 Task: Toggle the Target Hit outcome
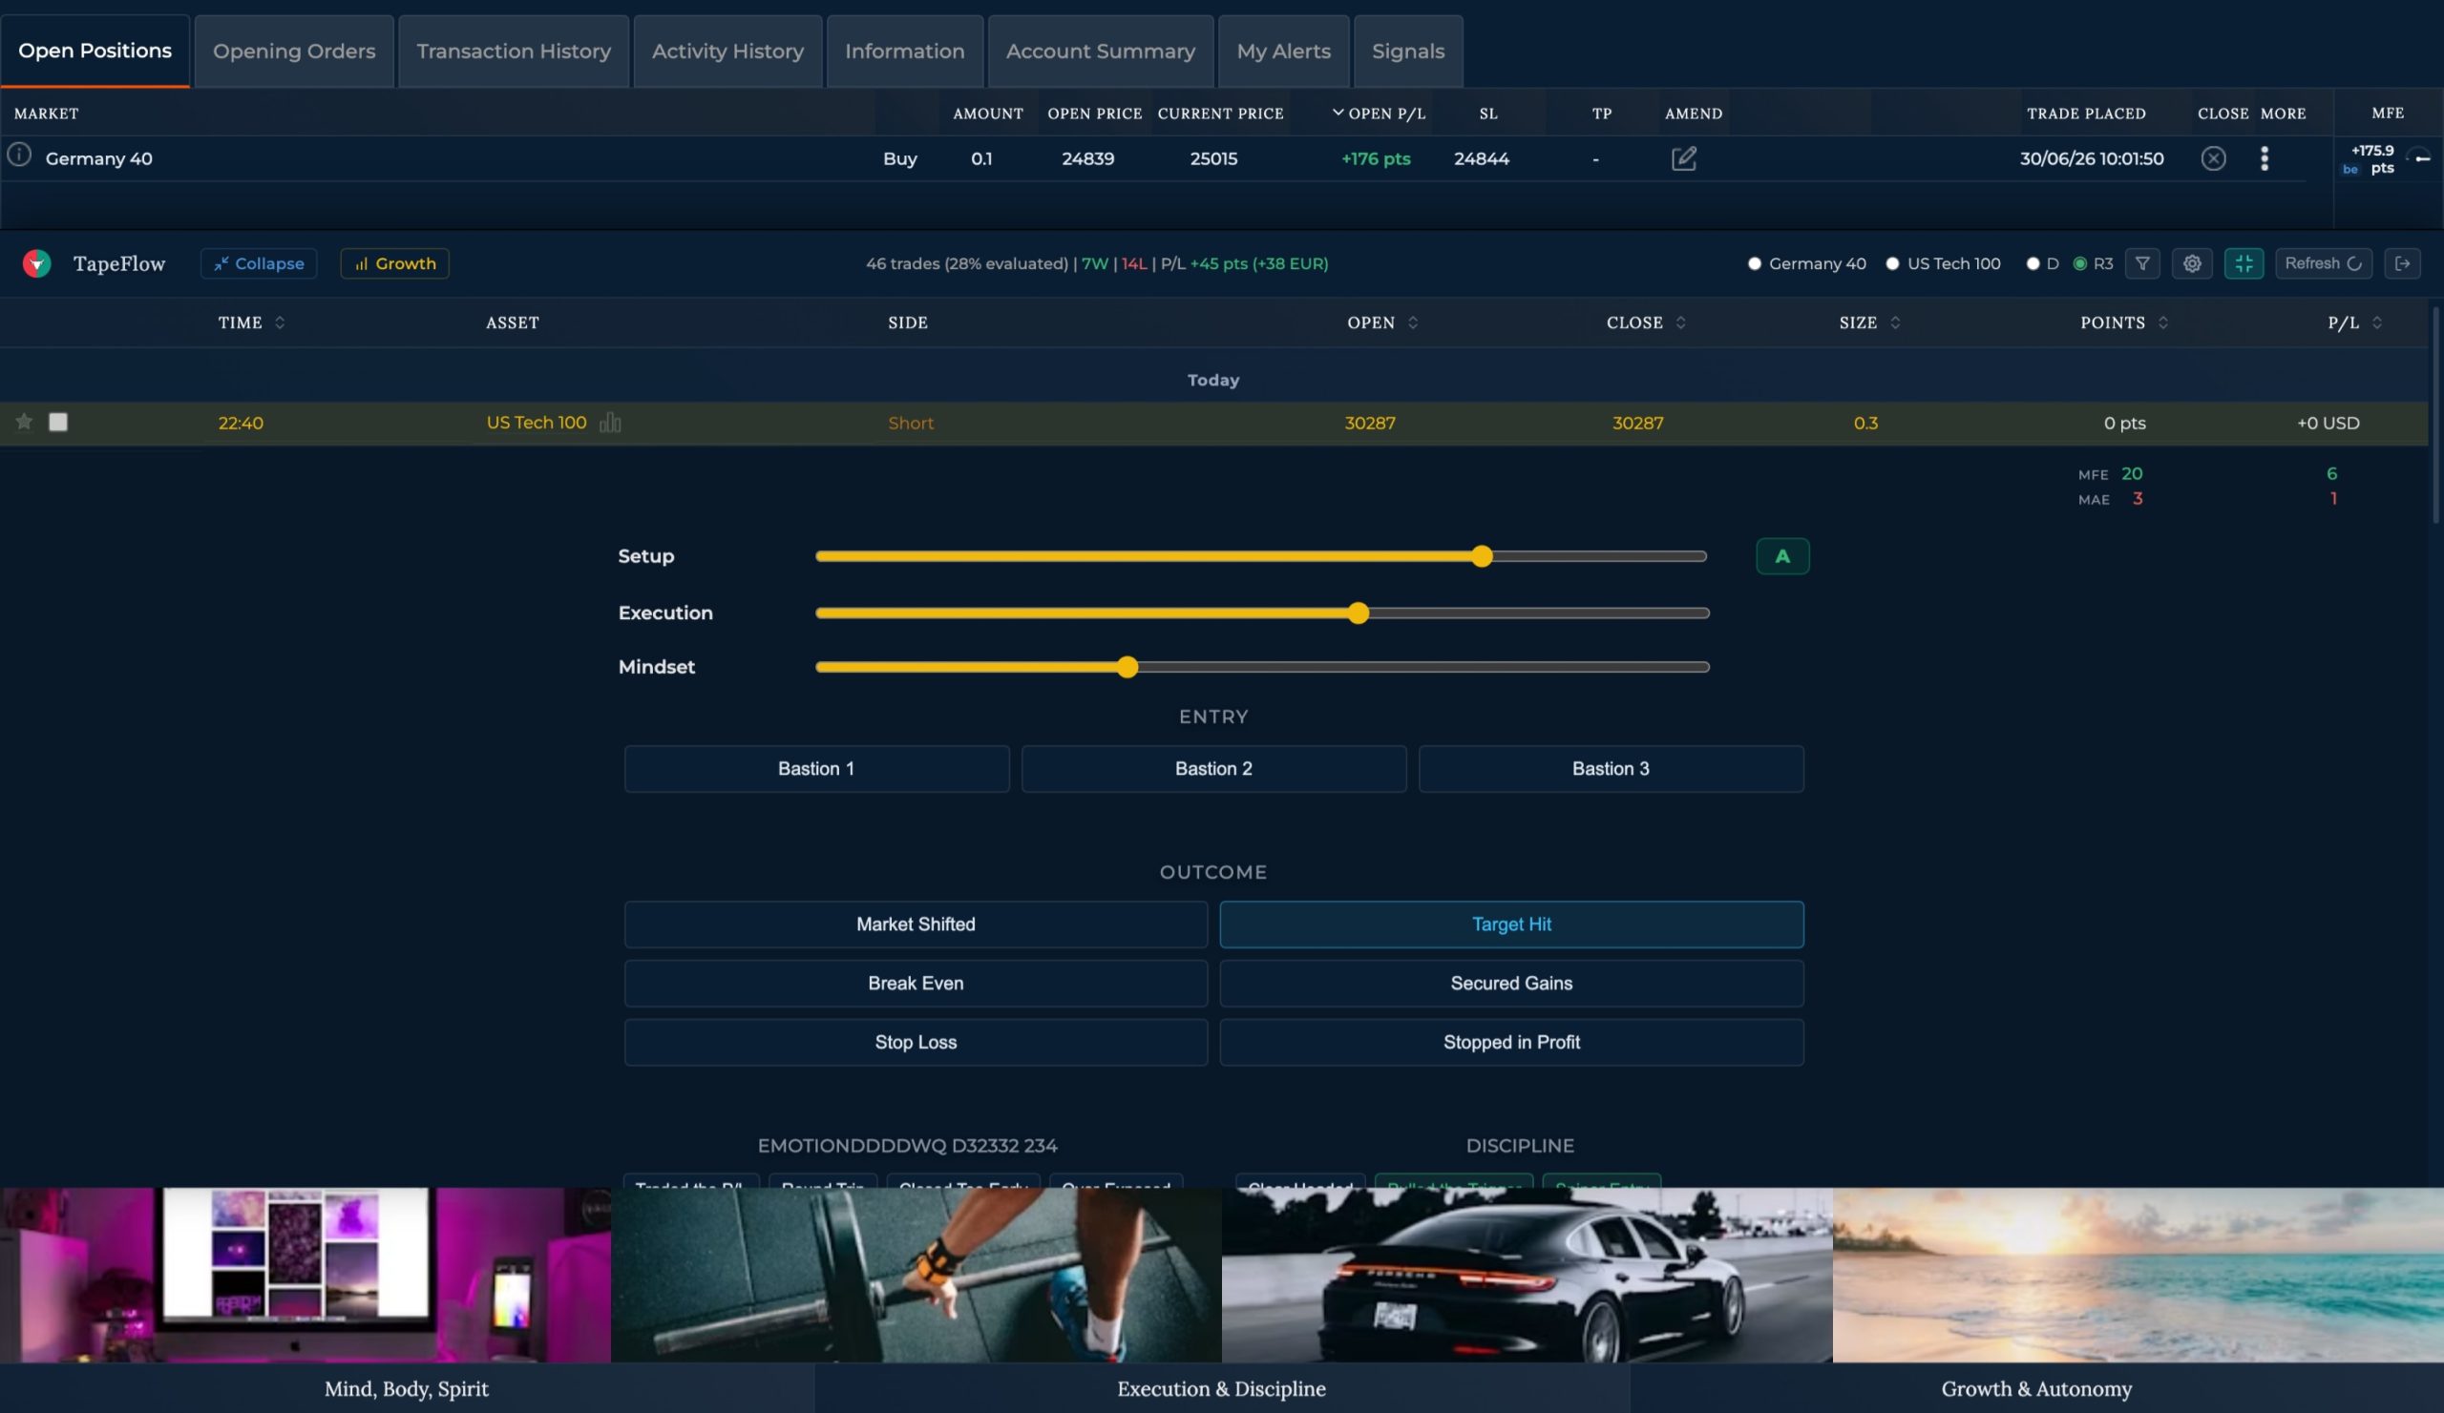(x=1511, y=925)
